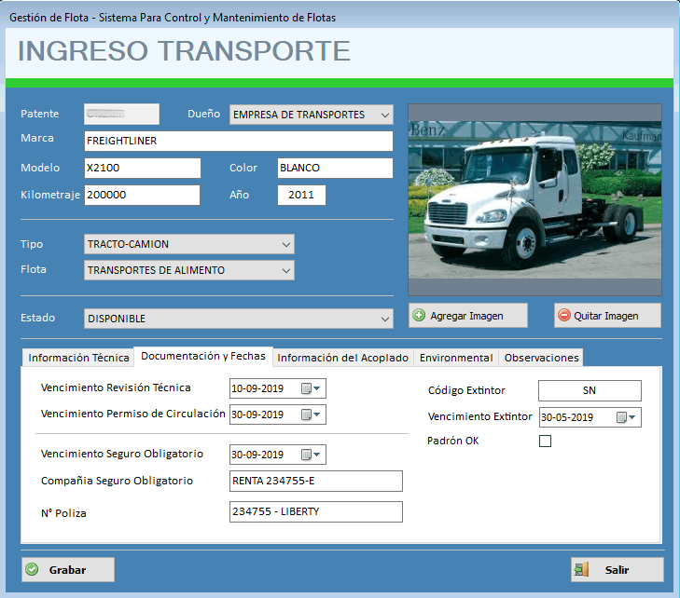The height and width of the screenshot is (598, 680).
Task: Open the Información del Acoplado tab
Action: point(343,358)
